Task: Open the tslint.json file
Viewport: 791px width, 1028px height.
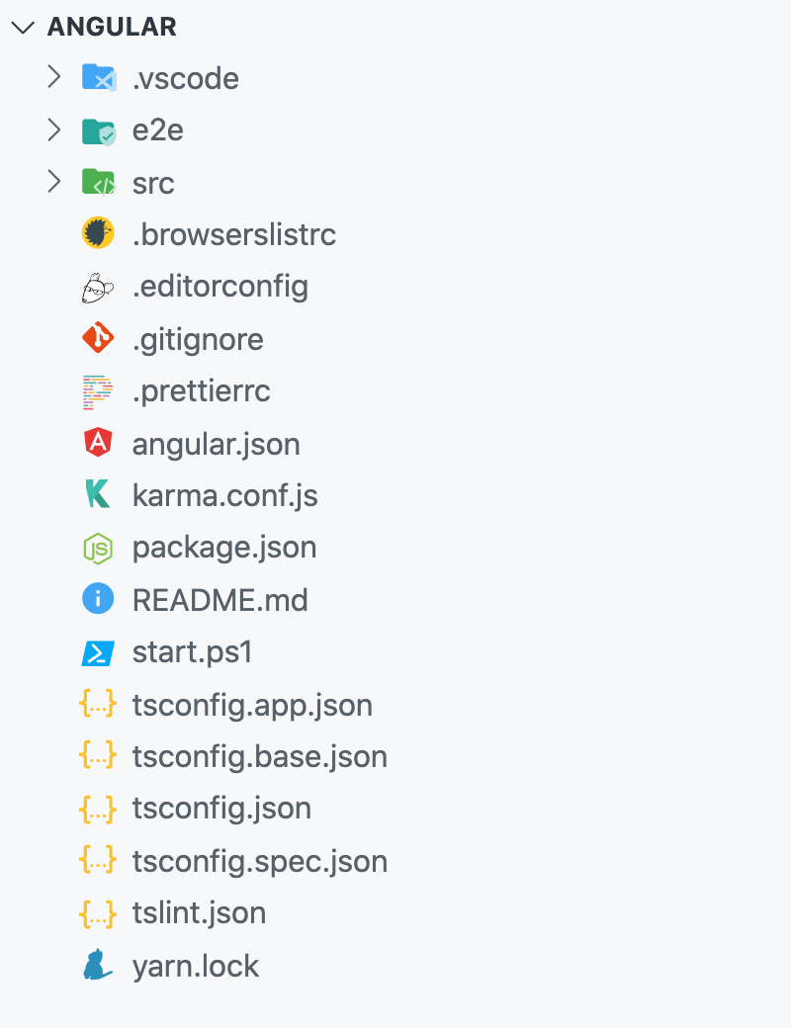Action: [x=199, y=913]
